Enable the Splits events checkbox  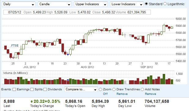[x=32, y=89]
